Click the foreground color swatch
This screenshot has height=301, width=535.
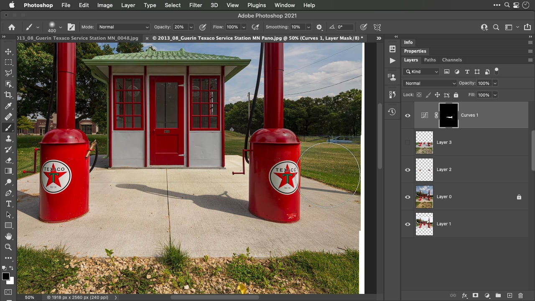click(5, 277)
